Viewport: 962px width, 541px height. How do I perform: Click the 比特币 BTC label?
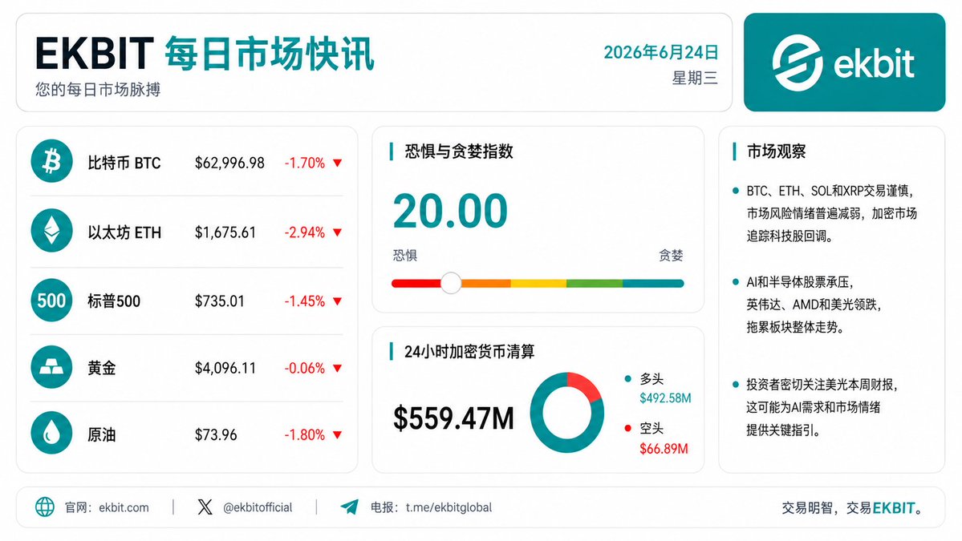click(124, 163)
